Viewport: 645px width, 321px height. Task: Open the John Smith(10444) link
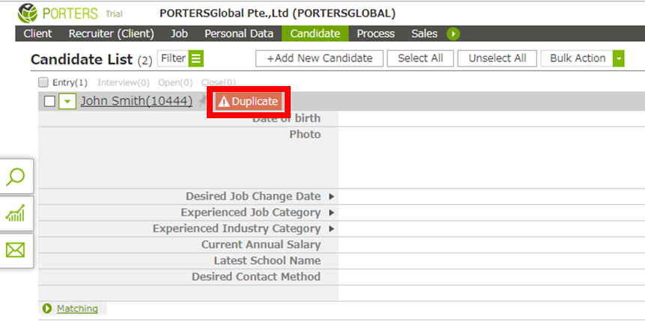[x=136, y=101]
